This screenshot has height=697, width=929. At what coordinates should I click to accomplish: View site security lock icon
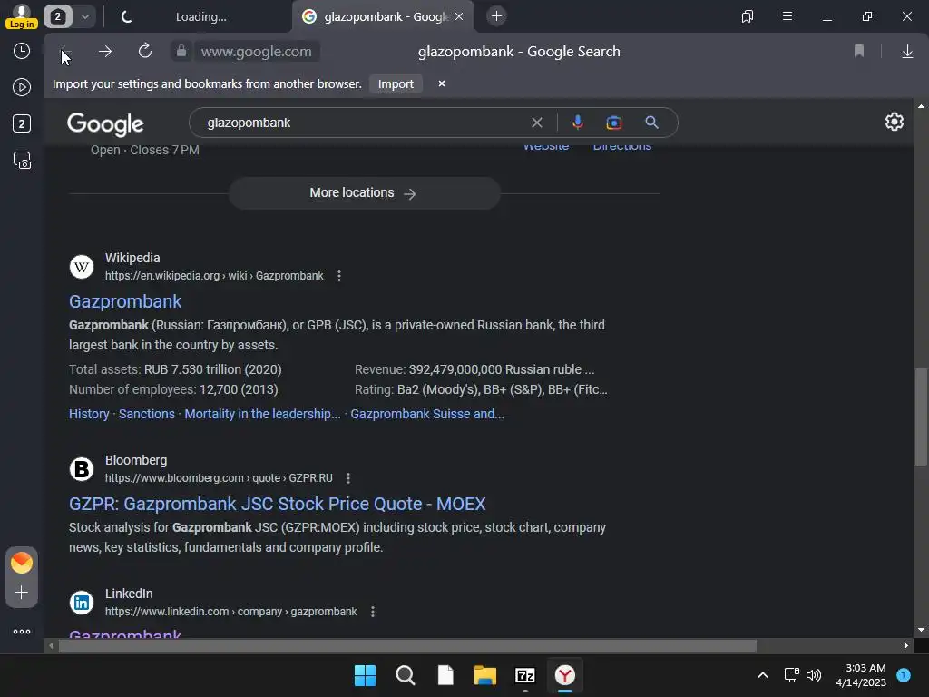click(x=181, y=52)
